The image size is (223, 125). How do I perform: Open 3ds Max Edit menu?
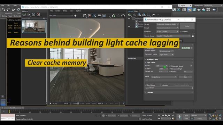click(8, 6)
